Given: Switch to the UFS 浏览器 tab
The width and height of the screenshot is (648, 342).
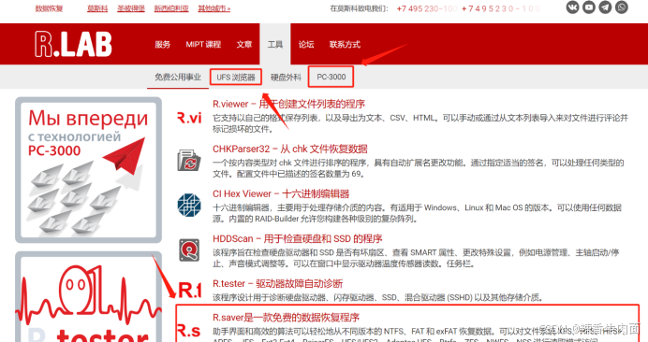Looking at the screenshot, I should tap(236, 77).
